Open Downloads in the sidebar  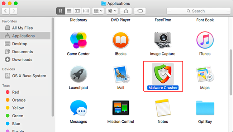[25, 59]
